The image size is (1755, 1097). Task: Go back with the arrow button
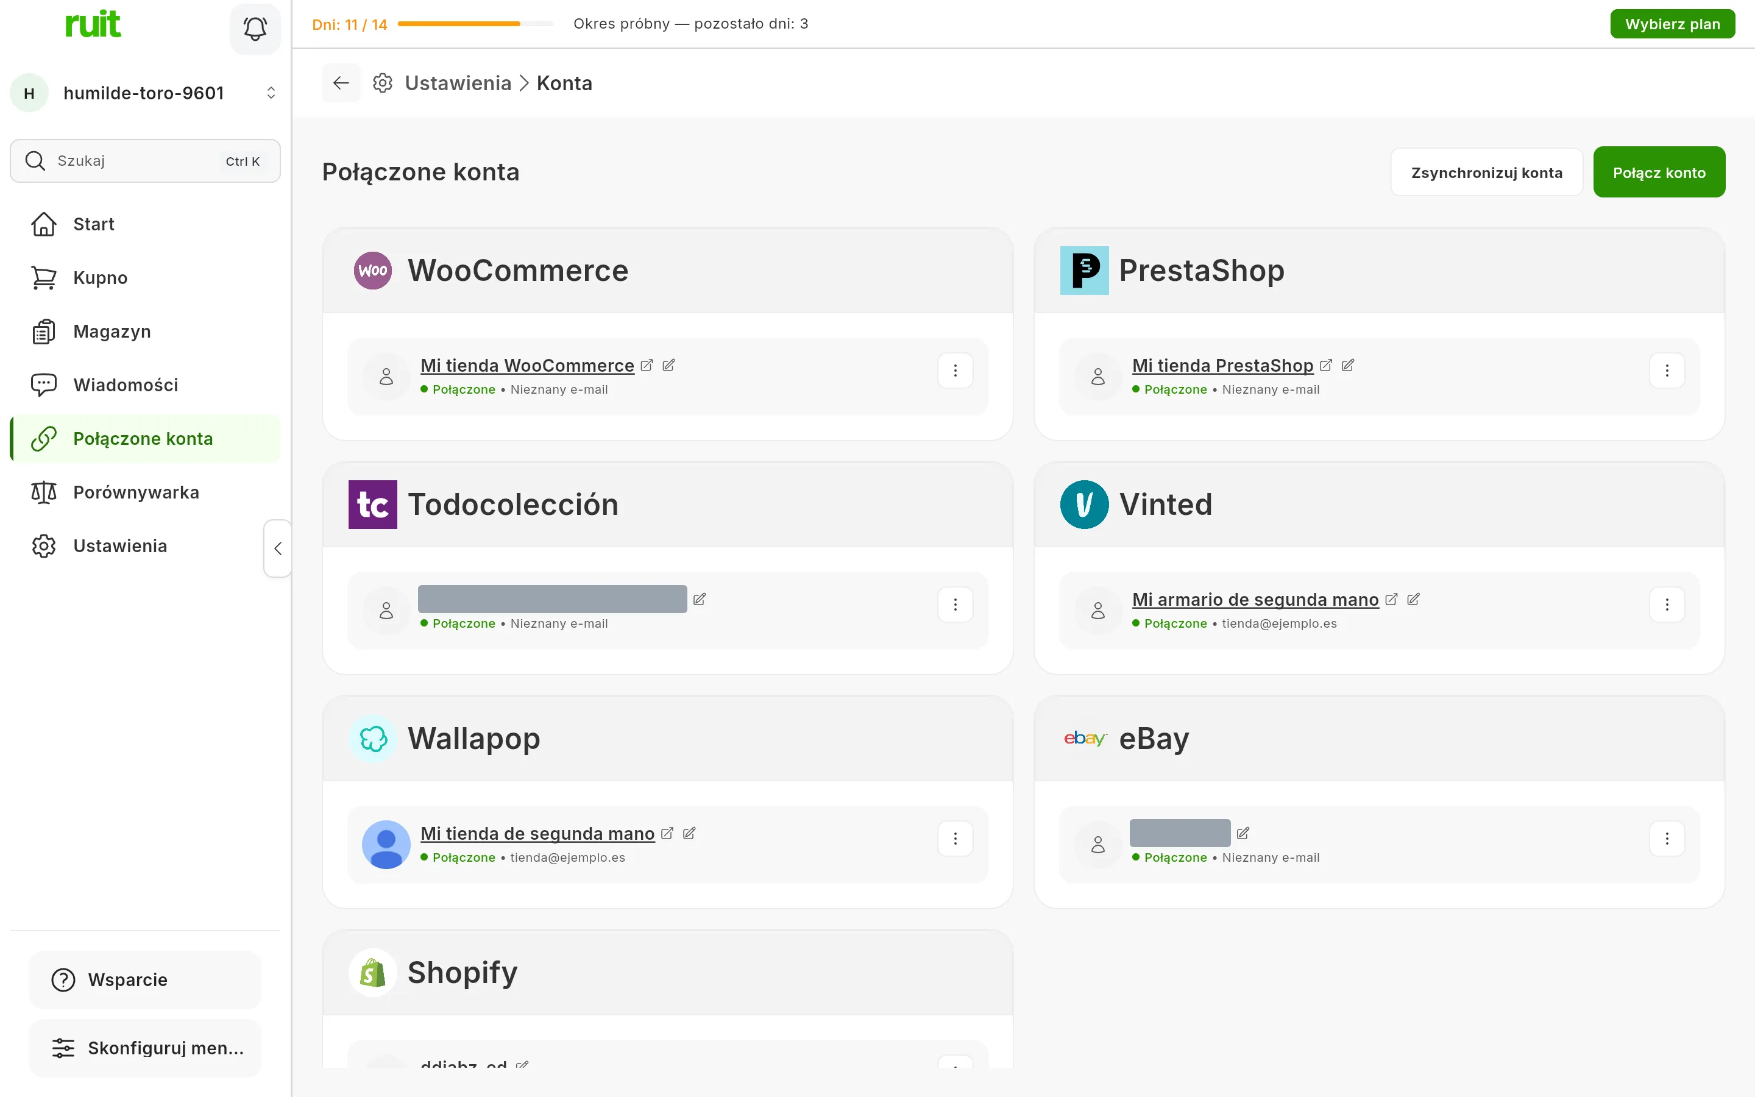point(341,83)
